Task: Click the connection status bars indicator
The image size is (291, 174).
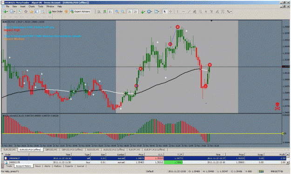Action: pos(261,171)
